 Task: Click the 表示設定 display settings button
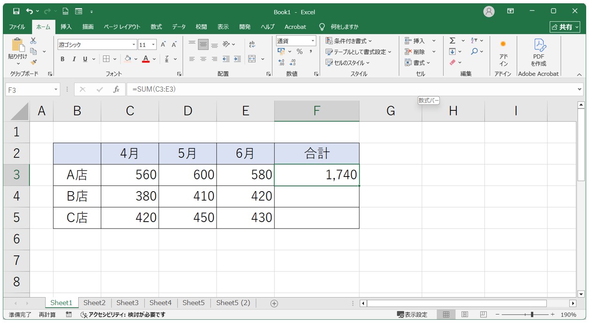pos(412,315)
